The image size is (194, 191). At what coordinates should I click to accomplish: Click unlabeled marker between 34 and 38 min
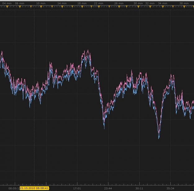pyautogui.click(x=173, y=7)
